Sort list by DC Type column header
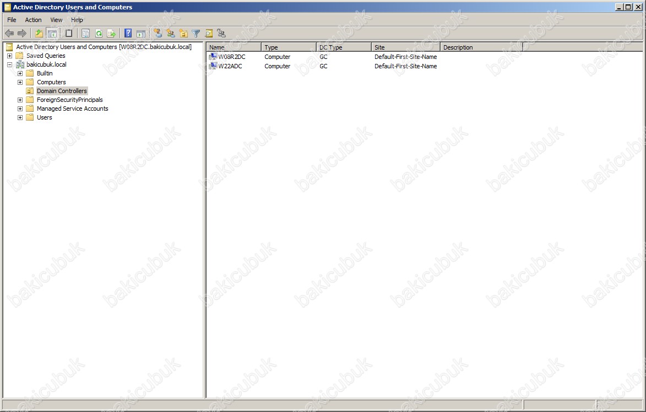The image size is (646, 412). [x=344, y=47]
